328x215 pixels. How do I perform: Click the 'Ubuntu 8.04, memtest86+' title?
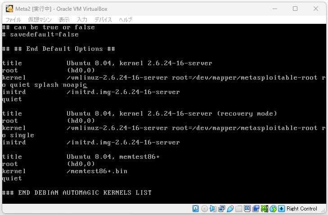point(113,157)
